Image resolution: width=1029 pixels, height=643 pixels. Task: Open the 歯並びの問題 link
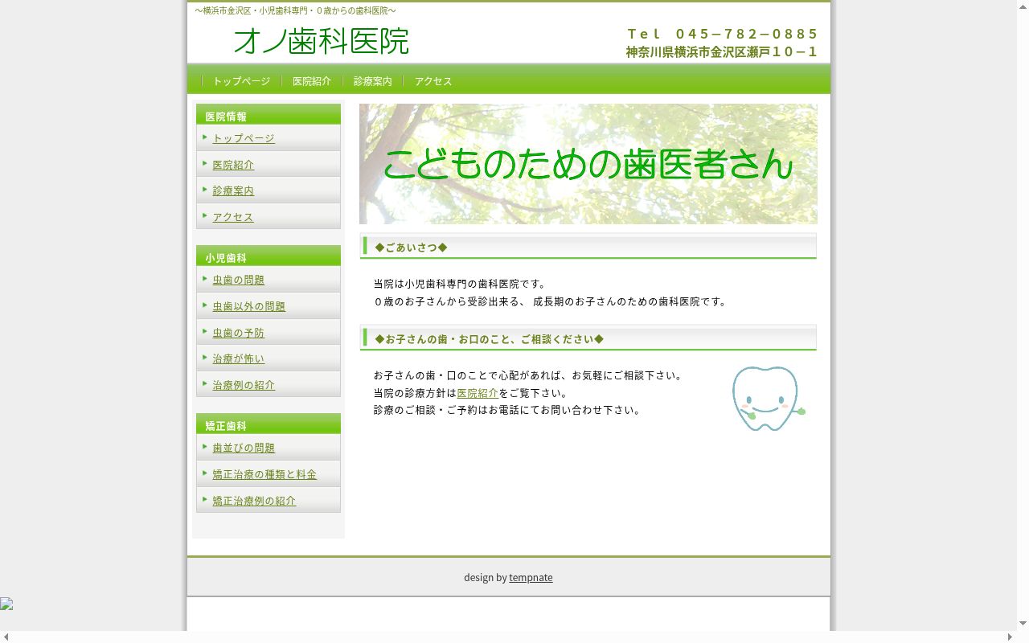click(x=244, y=448)
